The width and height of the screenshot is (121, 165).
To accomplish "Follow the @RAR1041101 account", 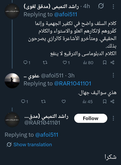I will point(91,118).
